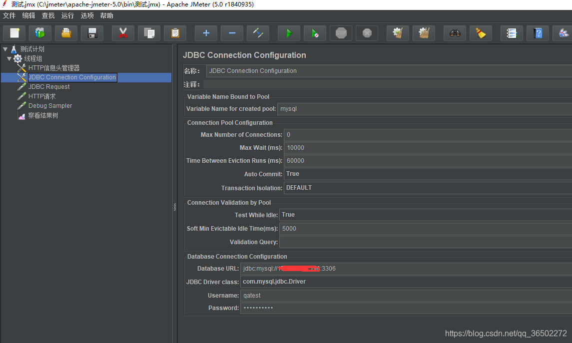Click the Max Wait (ms) field

pos(428,148)
